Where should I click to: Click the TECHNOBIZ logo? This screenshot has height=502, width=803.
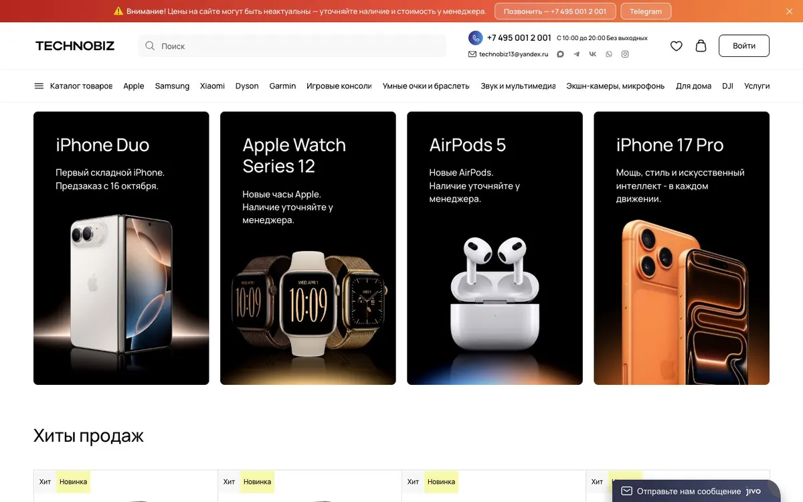(x=75, y=46)
